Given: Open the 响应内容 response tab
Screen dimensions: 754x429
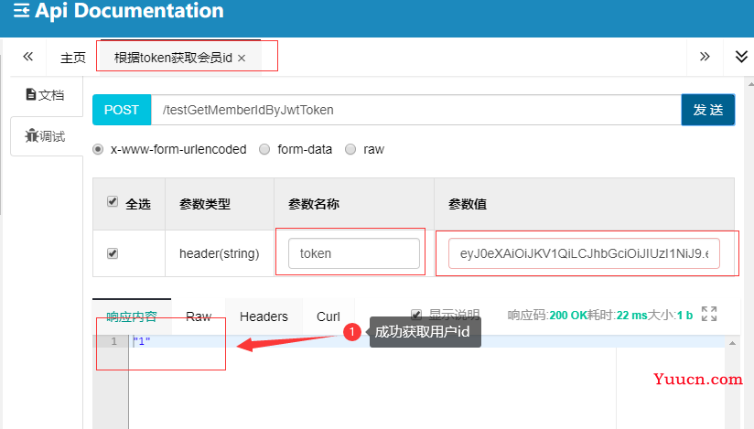Looking at the screenshot, I should coord(132,316).
